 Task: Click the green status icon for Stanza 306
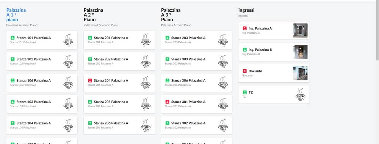pos(167,80)
